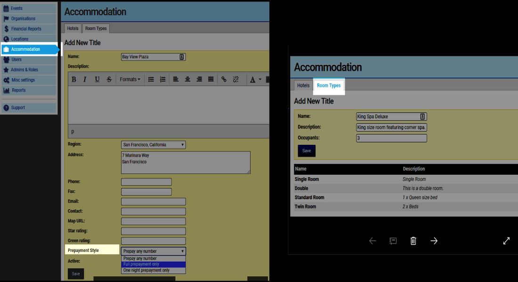Insert a numbered list
The height and width of the screenshot is (282, 518).
point(162,79)
